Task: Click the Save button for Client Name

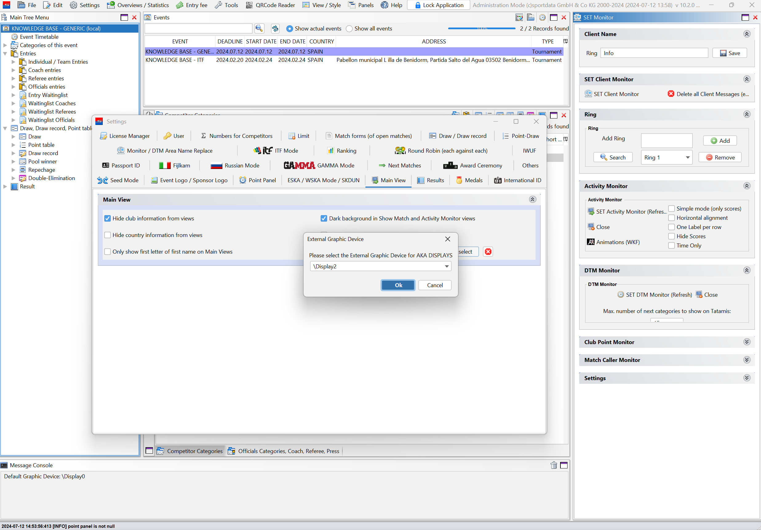Action: [730, 53]
